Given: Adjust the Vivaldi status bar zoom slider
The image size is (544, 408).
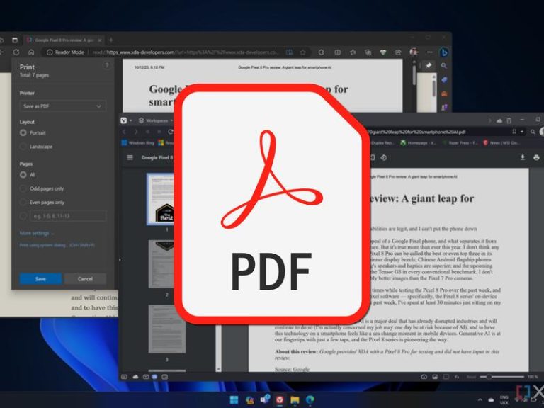Looking at the screenshot, I should click(502, 377).
